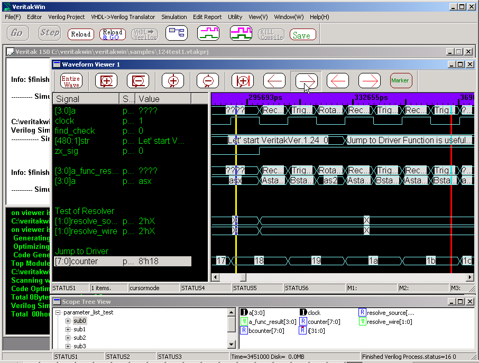Open the Utility menu
479x363 pixels.
[x=235, y=17]
